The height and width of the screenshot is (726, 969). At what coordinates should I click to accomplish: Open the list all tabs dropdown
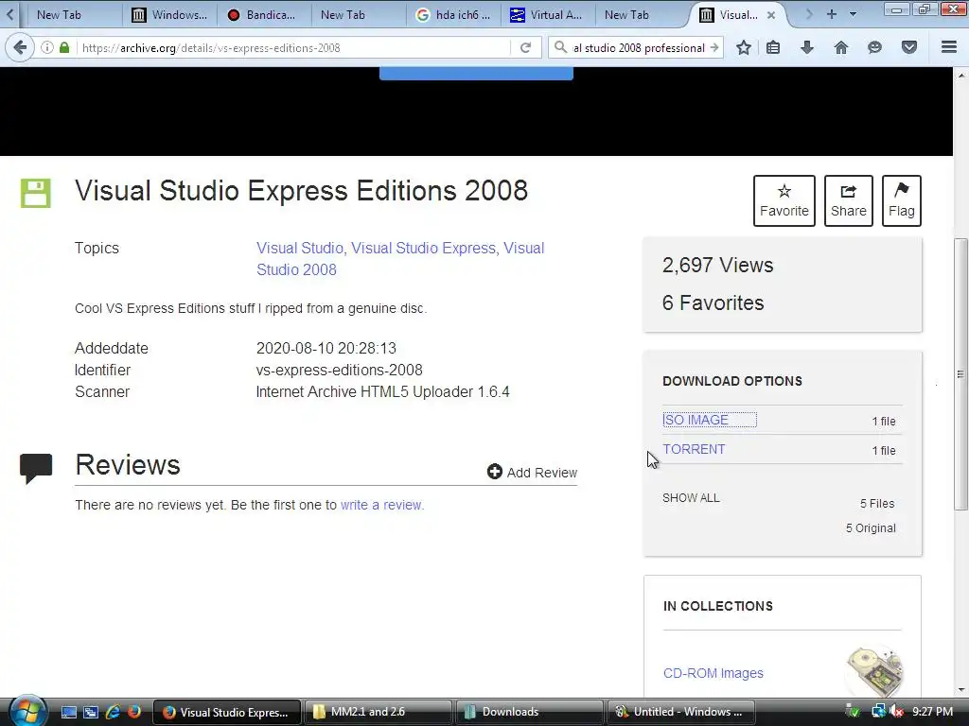click(853, 14)
